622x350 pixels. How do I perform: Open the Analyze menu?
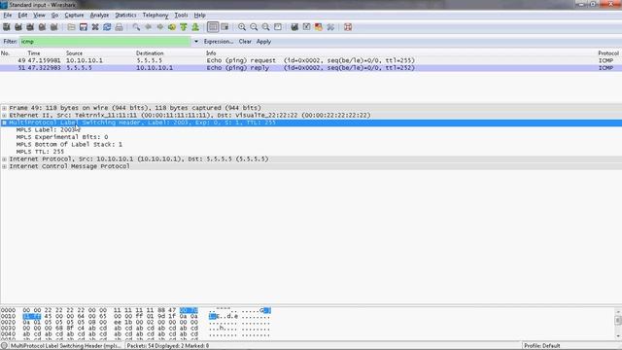tap(99, 16)
